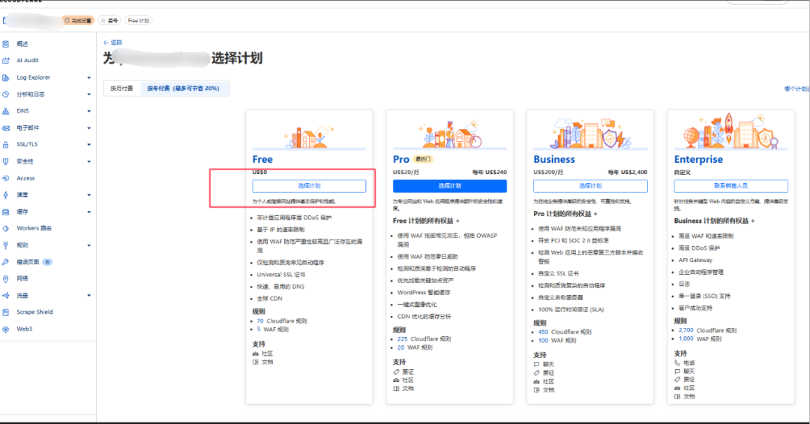Open the 概述 overview sidebar icon

pyautogui.click(x=6, y=44)
